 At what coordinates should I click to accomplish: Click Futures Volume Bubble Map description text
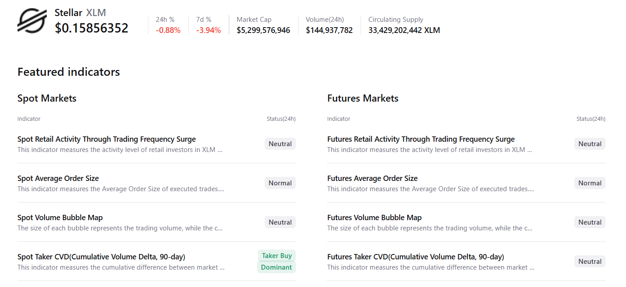tap(430, 228)
